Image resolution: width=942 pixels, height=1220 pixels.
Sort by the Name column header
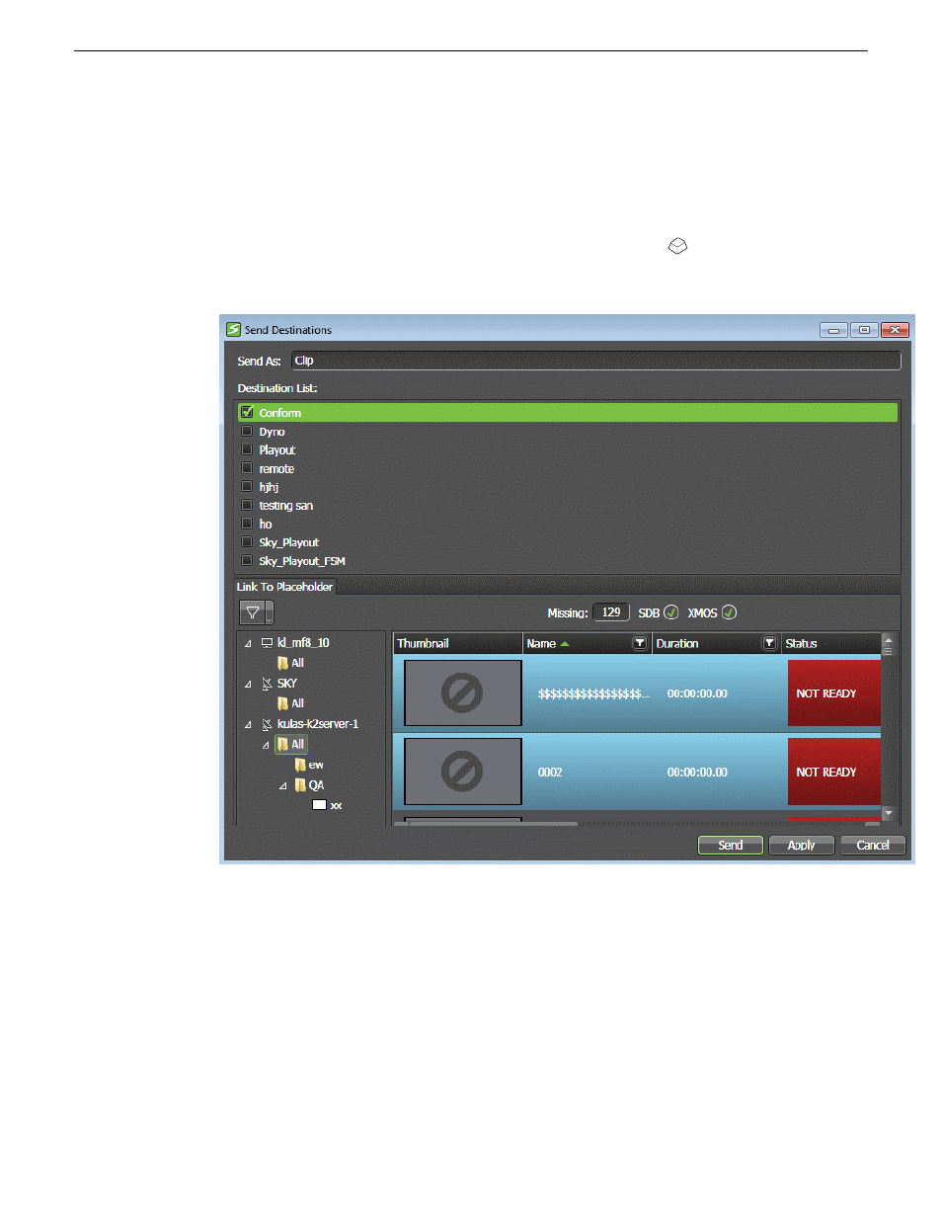click(x=541, y=643)
